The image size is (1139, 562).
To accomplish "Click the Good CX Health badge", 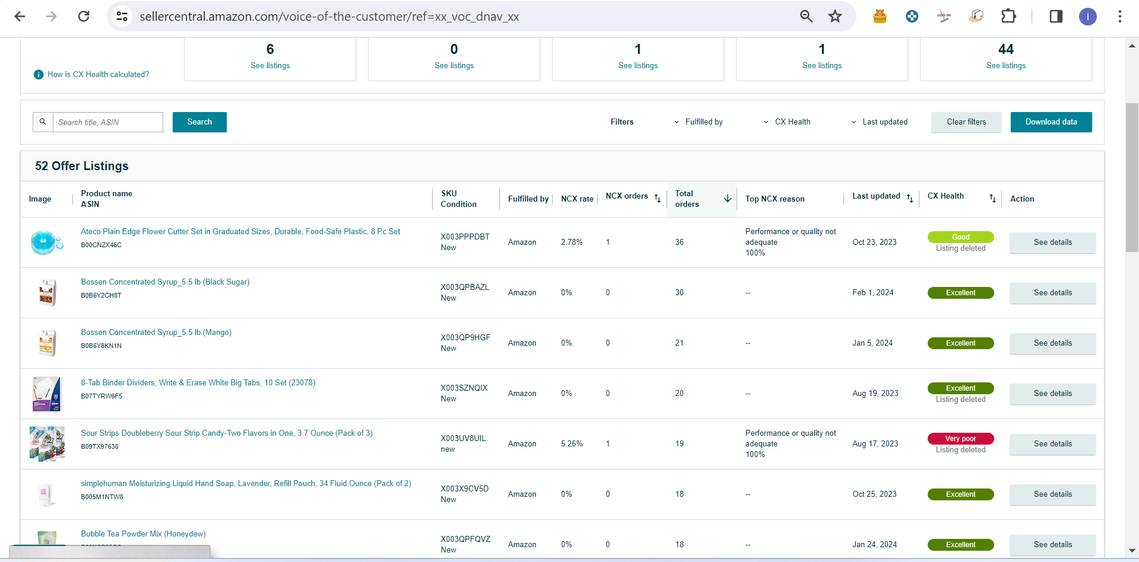I will click(960, 237).
